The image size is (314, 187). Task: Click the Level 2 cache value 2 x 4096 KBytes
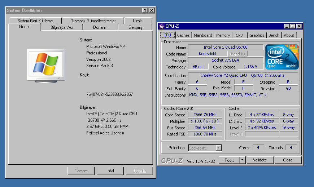262,128
